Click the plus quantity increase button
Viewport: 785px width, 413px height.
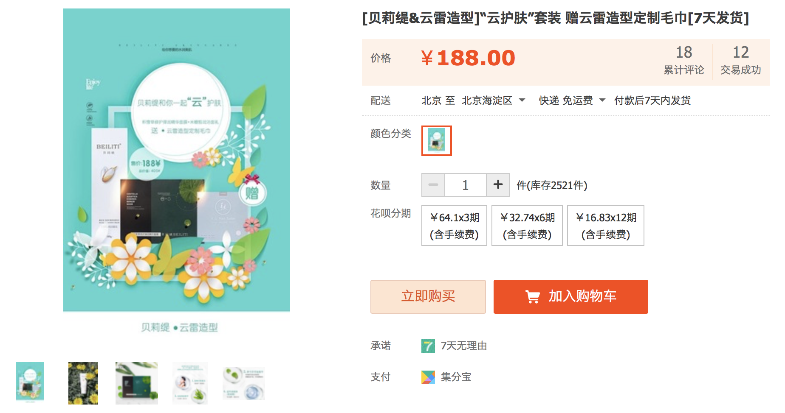click(498, 185)
